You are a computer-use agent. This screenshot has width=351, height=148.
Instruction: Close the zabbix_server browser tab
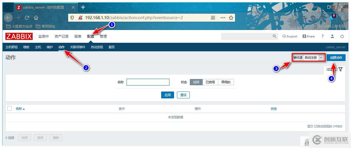point(73,7)
